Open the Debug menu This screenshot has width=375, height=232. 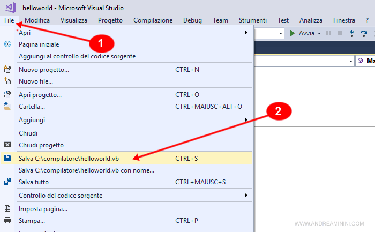pyautogui.click(x=192, y=20)
